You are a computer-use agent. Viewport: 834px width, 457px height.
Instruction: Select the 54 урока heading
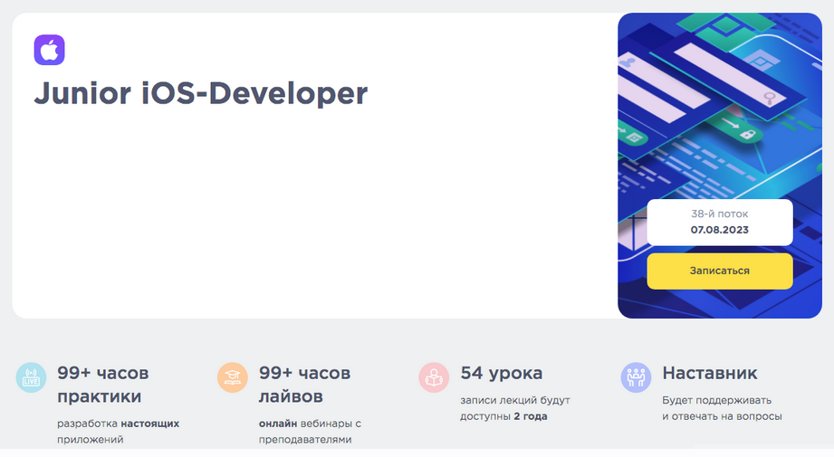point(502,373)
